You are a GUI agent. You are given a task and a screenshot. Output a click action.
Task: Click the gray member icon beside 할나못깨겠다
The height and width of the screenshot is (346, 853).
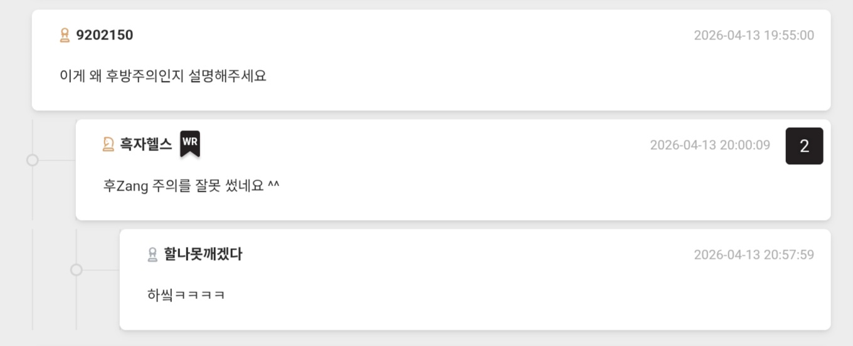pyautogui.click(x=152, y=254)
